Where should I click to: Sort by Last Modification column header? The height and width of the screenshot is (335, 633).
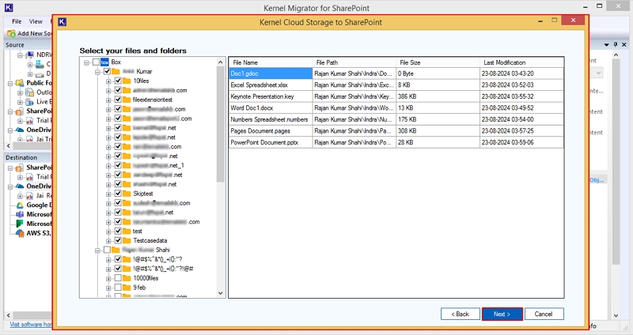click(521, 62)
